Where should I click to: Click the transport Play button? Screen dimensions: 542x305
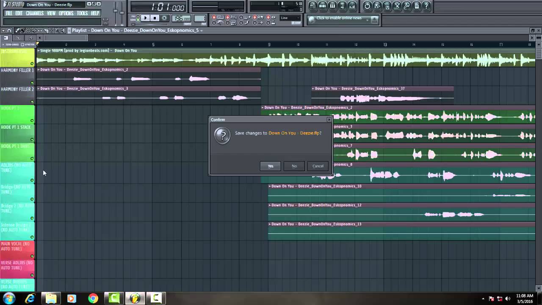145,18
